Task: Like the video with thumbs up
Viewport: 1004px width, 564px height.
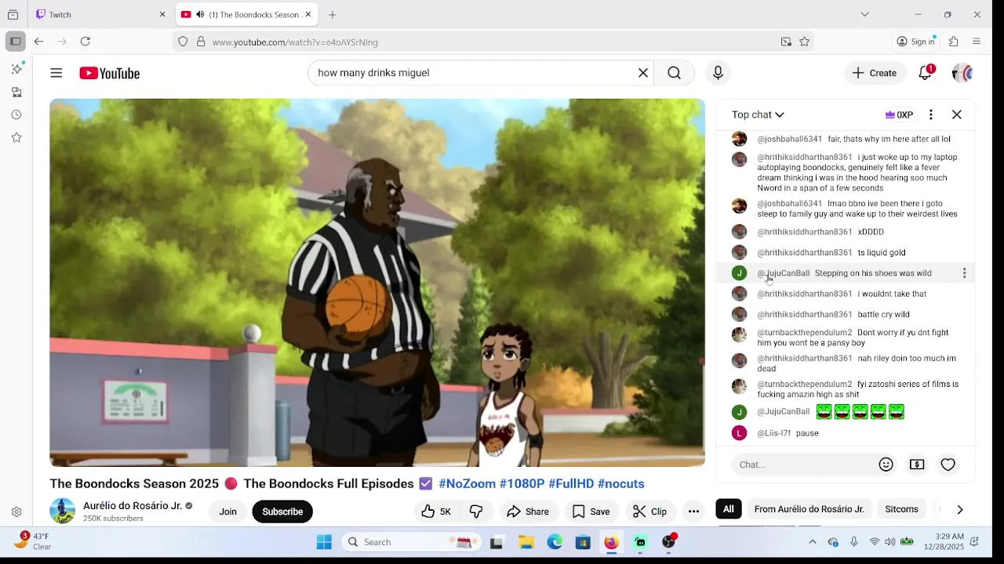Action: click(437, 512)
